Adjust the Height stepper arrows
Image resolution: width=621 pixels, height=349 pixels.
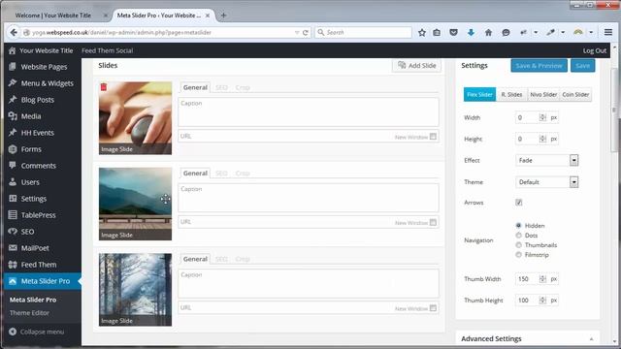pyautogui.click(x=542, y=139)
